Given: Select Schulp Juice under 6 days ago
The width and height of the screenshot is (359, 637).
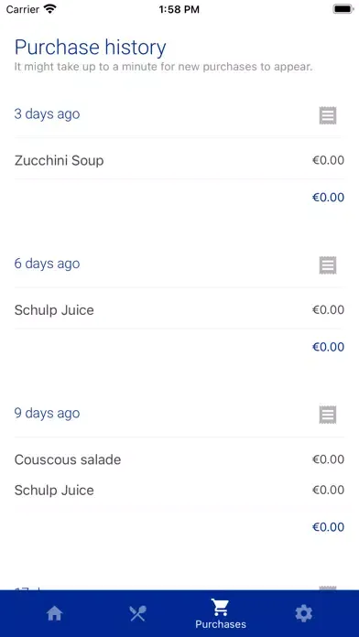Looking at the screenshot, I should point(179,310).
